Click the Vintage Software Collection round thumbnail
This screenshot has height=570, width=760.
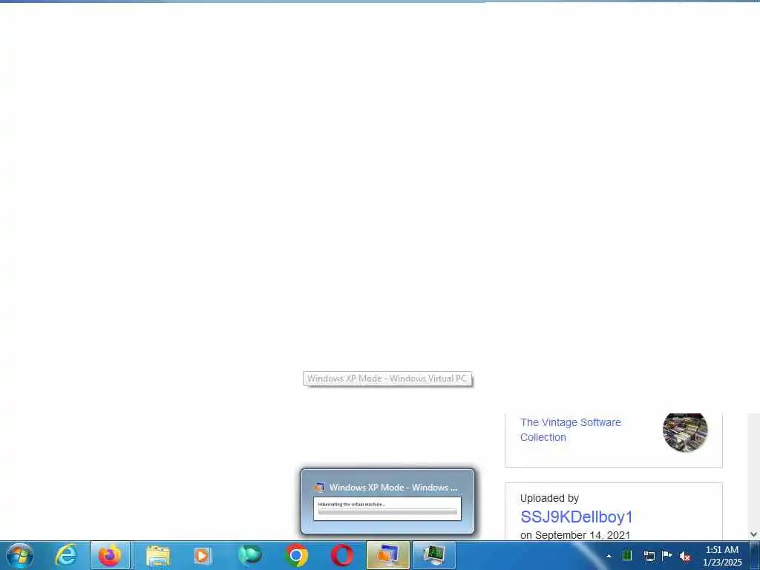tap(685, 430)
